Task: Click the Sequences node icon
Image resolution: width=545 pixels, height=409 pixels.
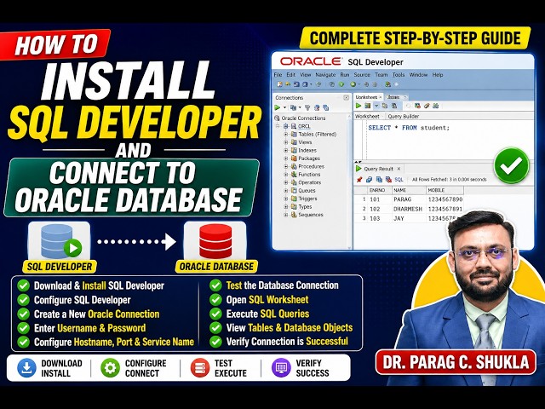Action: [x=294, y=215]
